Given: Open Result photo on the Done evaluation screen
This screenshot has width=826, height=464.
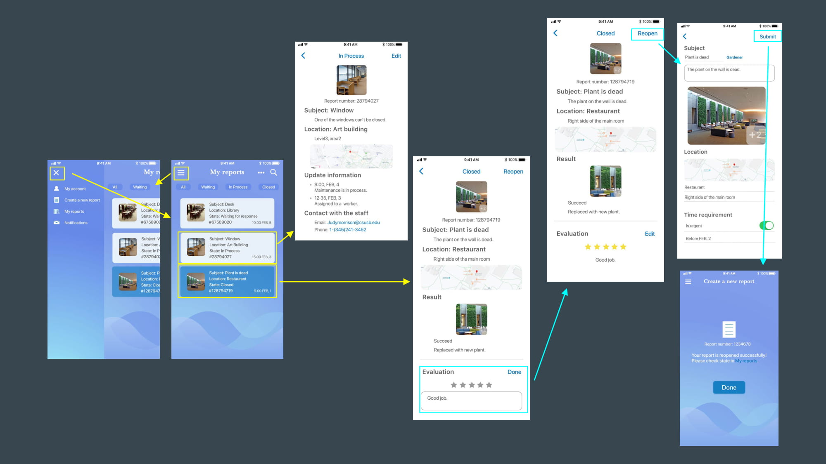Looking at the screenshot, I should point(471,319).
